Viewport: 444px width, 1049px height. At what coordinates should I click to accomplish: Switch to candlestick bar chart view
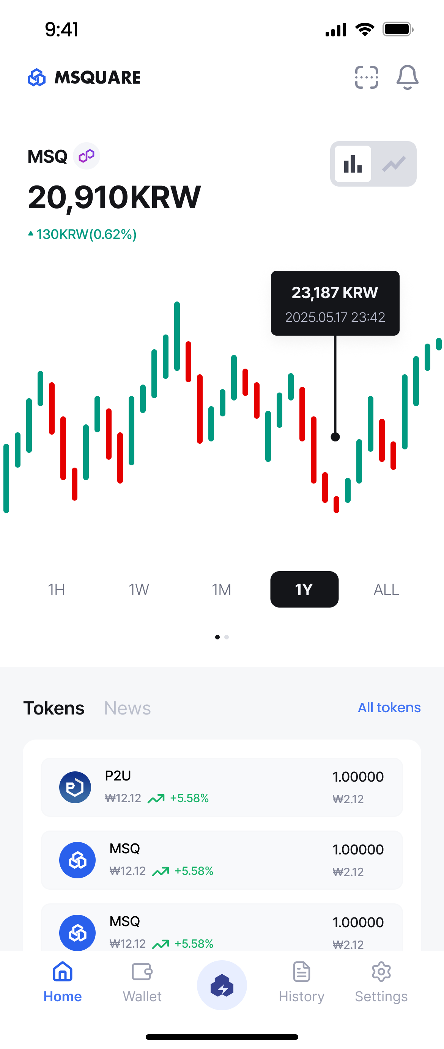[353, 164]
